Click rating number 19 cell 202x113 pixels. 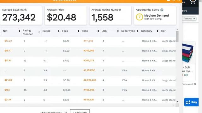[25, 61]
